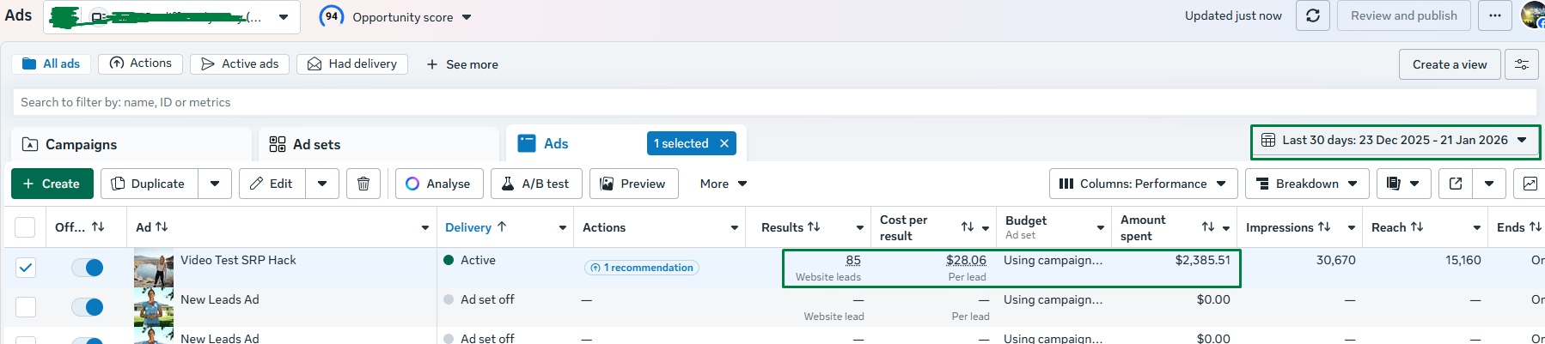Delete the selected ad with the trash icon
This screenshot has height=344, width=1545.
(363, 184)
